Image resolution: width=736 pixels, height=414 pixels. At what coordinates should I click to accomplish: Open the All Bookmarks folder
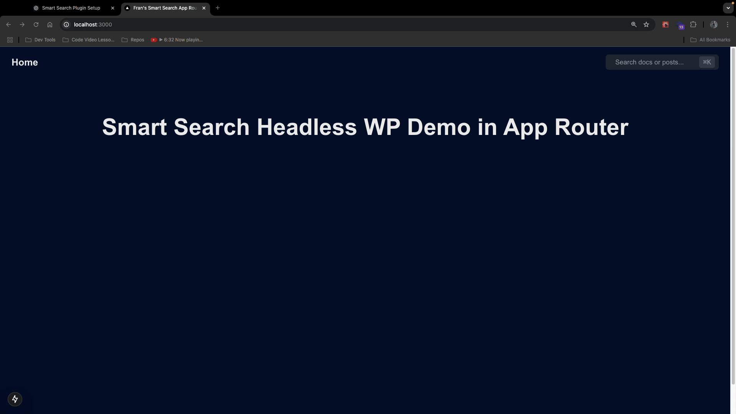[710, 40]
